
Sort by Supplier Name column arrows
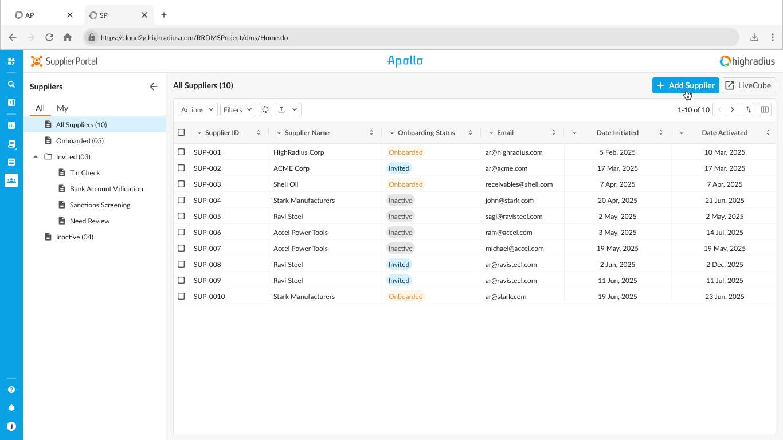[371, 132]
